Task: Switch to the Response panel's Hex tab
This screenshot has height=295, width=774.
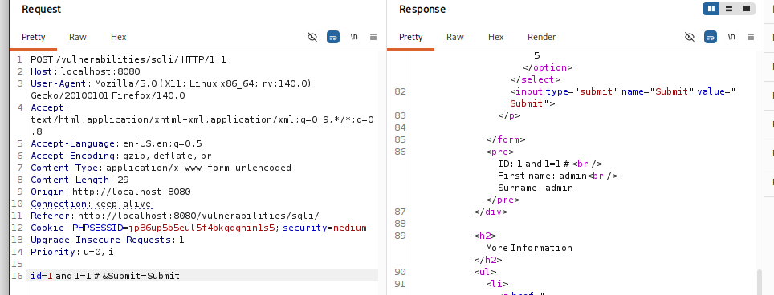Action: 496,37
